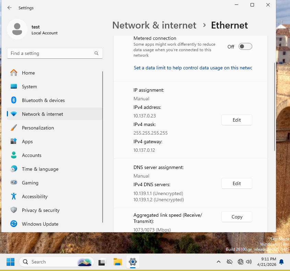Open Bluetooth & devices via its icon
Viewport: 290px width, 271px height.
14,100
